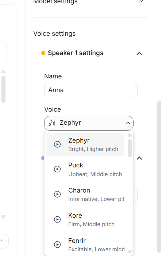Collapse Speaker 1 settings section
Viewport: 162px width, 256px height.
pyautogui.click(x=139, y=53)
